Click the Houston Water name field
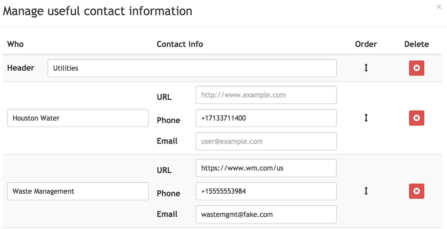This screenshot has width=447, height=229. coord(78,118)
